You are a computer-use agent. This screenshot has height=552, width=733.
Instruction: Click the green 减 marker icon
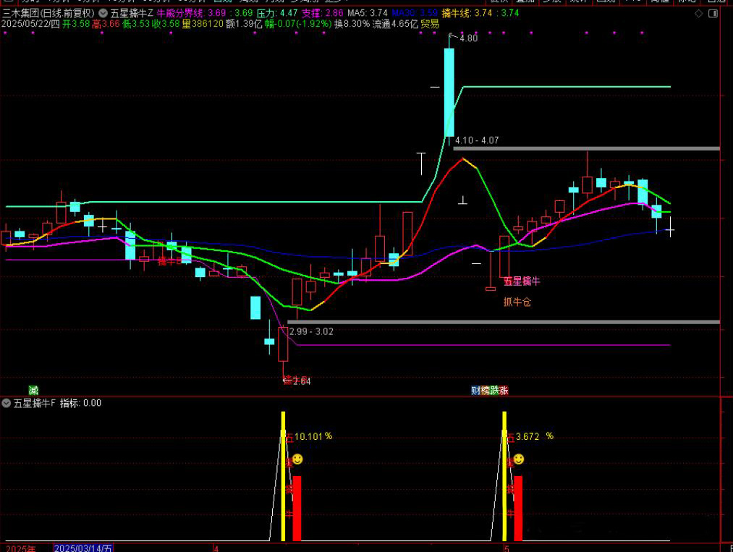pyautogui.click(x=33, y=390)
